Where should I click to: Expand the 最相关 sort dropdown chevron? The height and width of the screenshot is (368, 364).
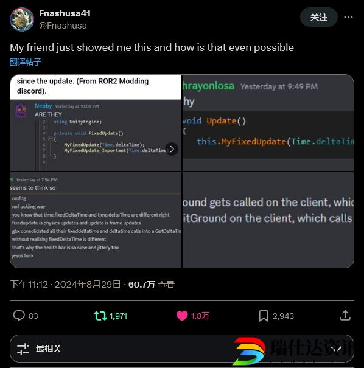337,349
